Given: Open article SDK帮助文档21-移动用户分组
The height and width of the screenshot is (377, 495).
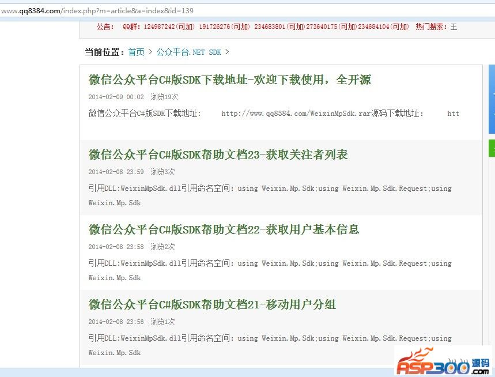Looking at the screenshot, I should click(212, 304).
